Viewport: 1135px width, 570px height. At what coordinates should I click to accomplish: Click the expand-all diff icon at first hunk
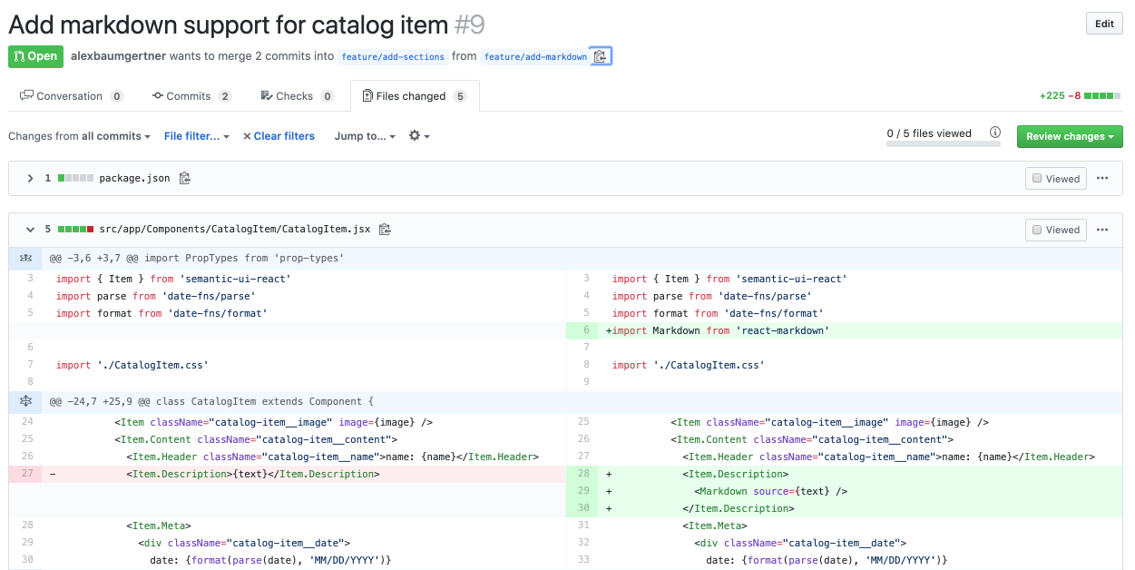(25, 259)
